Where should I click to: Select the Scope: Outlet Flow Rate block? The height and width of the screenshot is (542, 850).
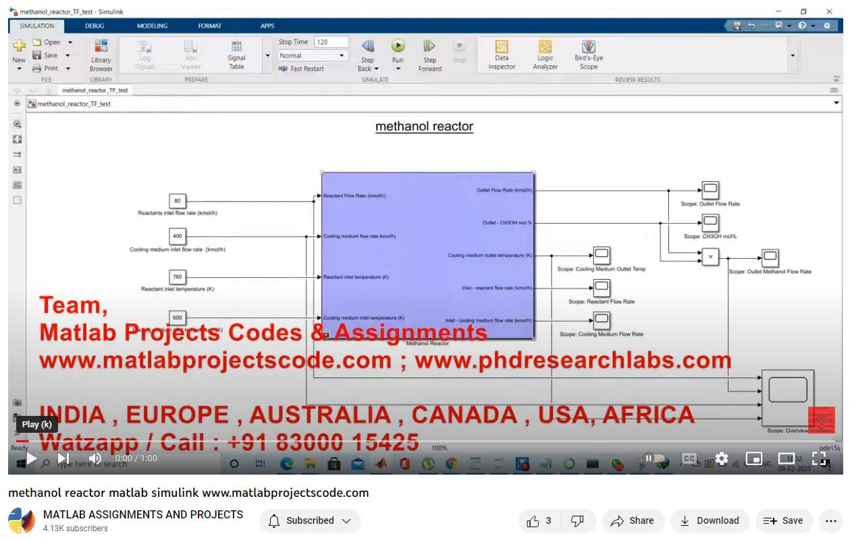pos(710,189)
